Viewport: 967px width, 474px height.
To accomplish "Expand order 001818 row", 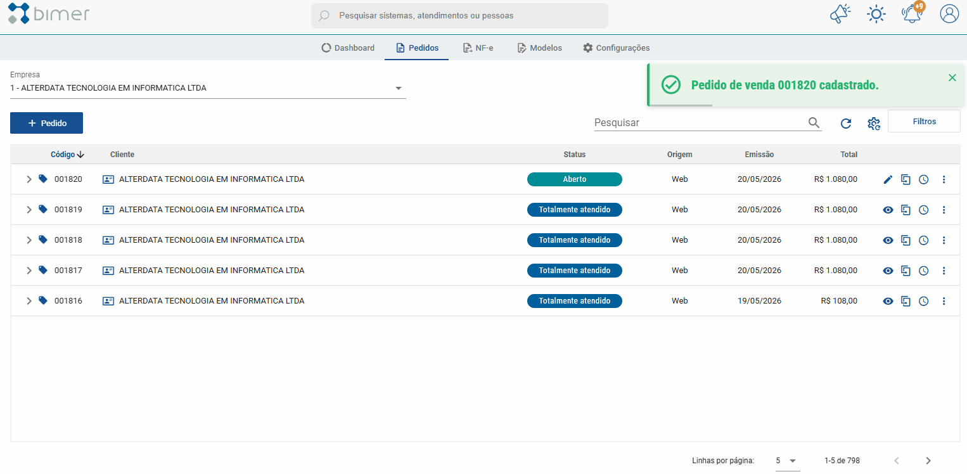I will click(29, 240).
